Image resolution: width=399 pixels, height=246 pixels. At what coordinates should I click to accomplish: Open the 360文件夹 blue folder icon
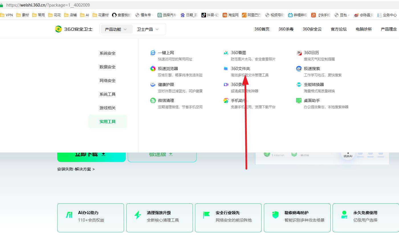coord(226,69)
